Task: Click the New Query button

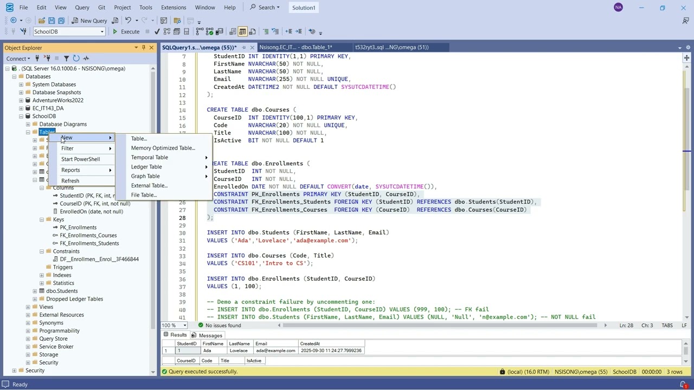Action: 88,21
